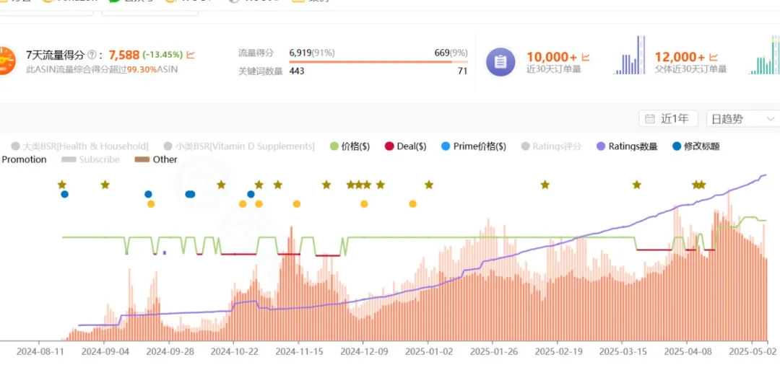
Task: Select the 近30天订单量 label
Action: pos(554,69)
